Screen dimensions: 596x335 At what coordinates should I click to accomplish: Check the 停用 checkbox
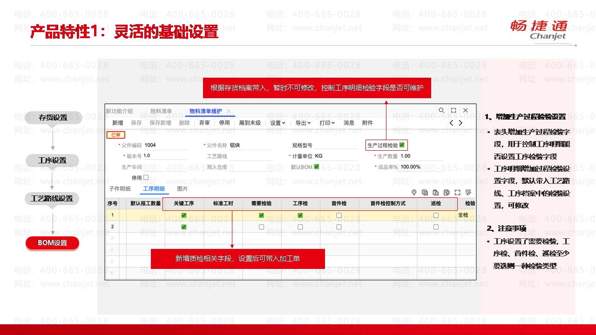point(146,177)
